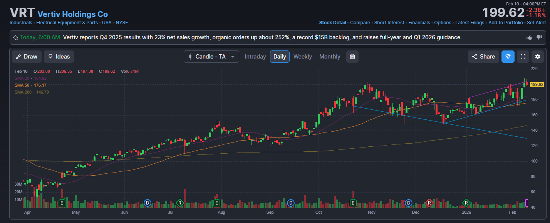The width and height of the screenshot is (550, 223).
Task: Select the late April E earnings marker
Action: (x=62, y=203)
